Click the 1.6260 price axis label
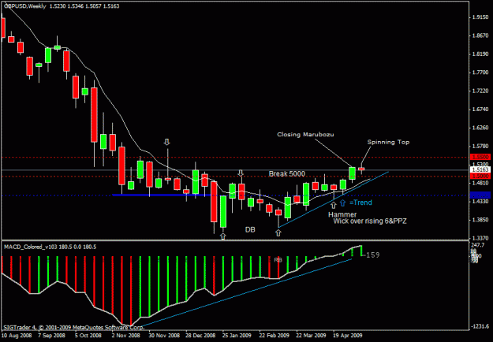Viewport: 493px width, 342px height. 480,128
